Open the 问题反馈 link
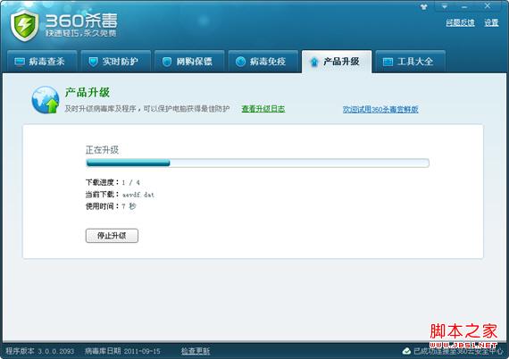Image resolution: width=509 pixels, height=359 pixels. click(x=460, y=22)
